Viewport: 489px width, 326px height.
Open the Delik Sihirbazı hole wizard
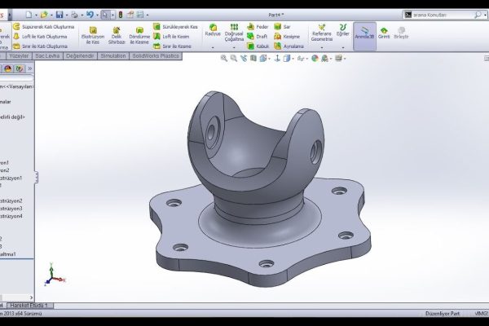(x=117, y=37)
